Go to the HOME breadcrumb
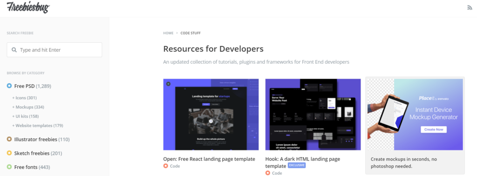Screen dimensions: 477x176 (168, 33)
